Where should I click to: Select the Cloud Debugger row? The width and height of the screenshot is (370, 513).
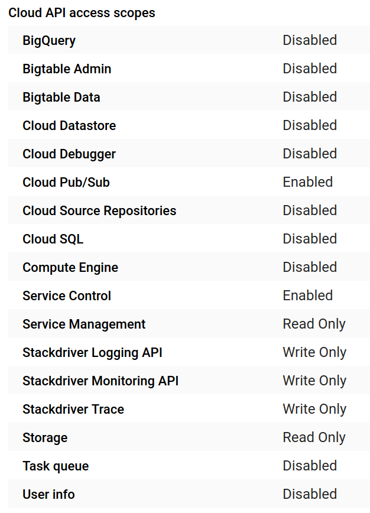point(189,154)
